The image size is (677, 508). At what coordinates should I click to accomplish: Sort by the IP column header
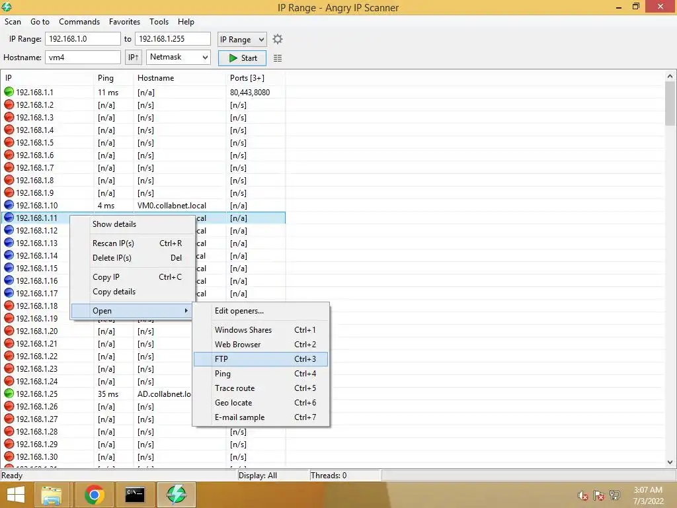[x=47, y=78]
